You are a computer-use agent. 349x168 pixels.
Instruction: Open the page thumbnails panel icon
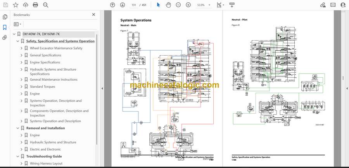tap(5, 17)
